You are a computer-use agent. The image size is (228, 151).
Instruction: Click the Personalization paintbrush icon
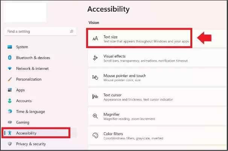click(x=10, y=79)
